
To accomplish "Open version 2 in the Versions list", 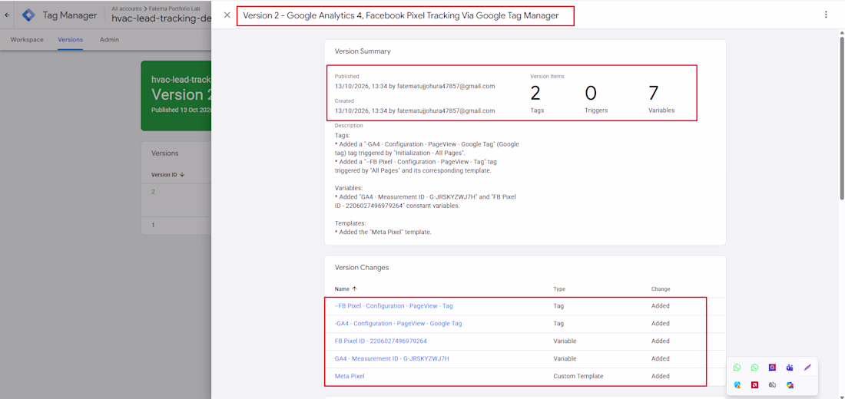I will 153,192.
